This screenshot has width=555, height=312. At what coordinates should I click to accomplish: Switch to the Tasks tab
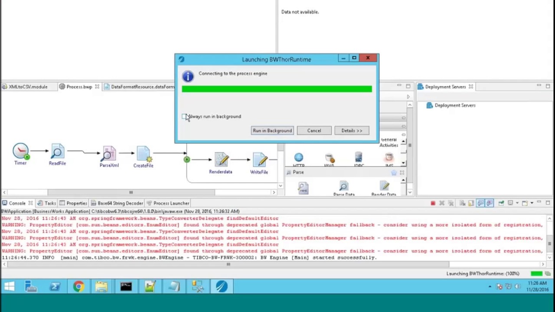point(47,203)
